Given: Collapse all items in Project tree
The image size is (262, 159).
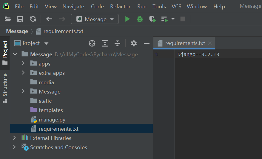Looking at the screenshot, I should pos(118,43).
